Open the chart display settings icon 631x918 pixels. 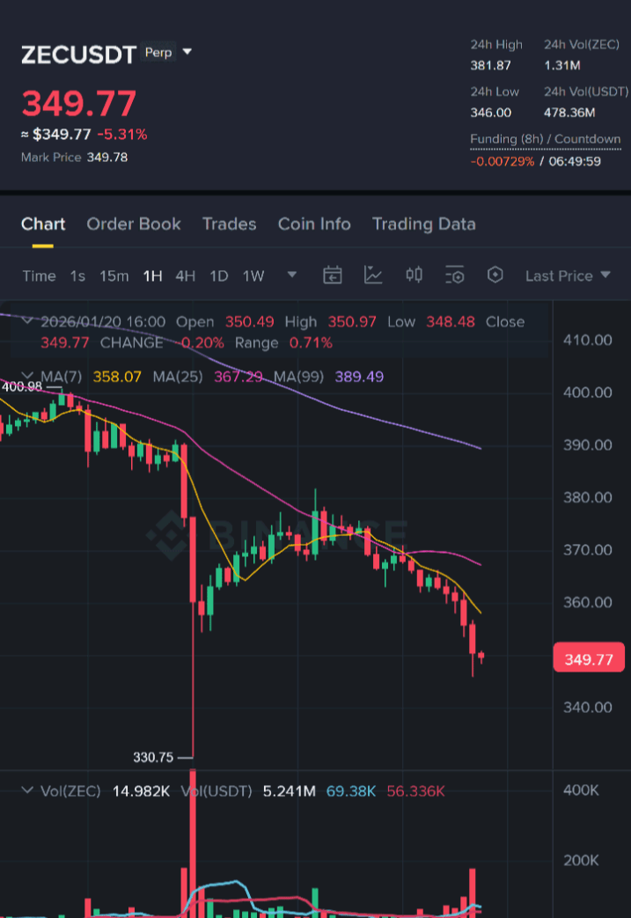coord(454,275)
